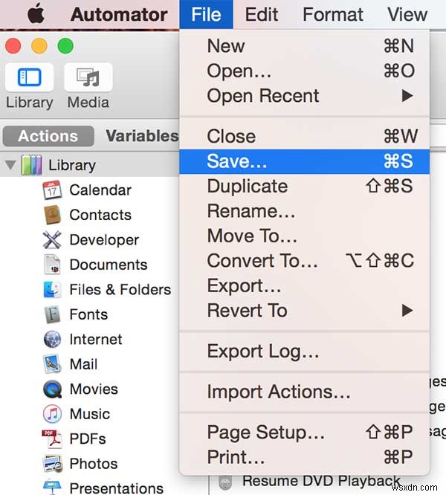Open the Edit menu

click(262, 15)
